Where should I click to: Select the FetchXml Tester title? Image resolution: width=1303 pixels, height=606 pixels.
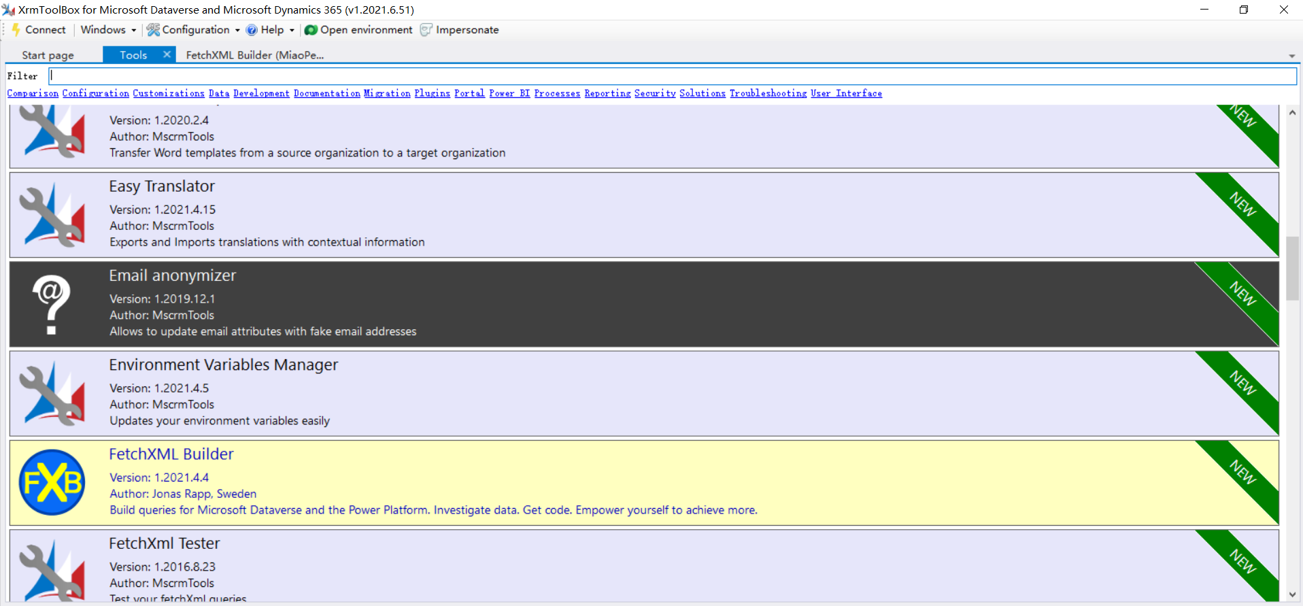point(165,543)
